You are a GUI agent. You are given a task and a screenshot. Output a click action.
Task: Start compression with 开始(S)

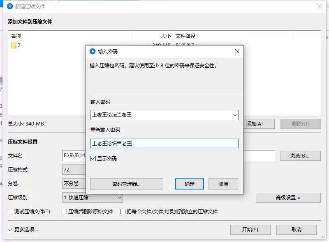250,230
